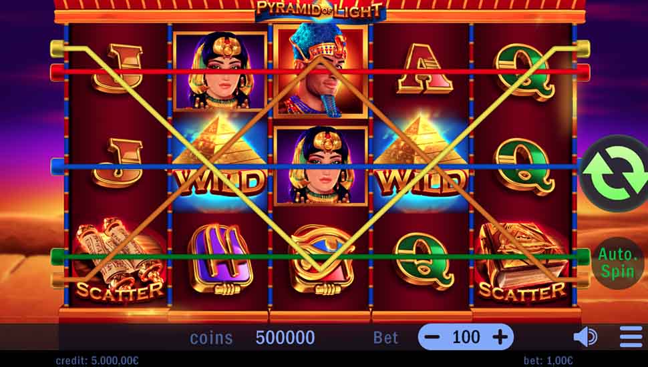Click the Eye of Horus symbol
This screenshot has width=648, height=367.
click(321, 258)
